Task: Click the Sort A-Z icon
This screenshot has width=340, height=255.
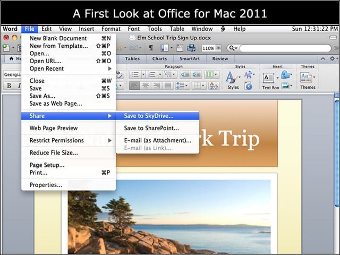Action: click(214, 86)
